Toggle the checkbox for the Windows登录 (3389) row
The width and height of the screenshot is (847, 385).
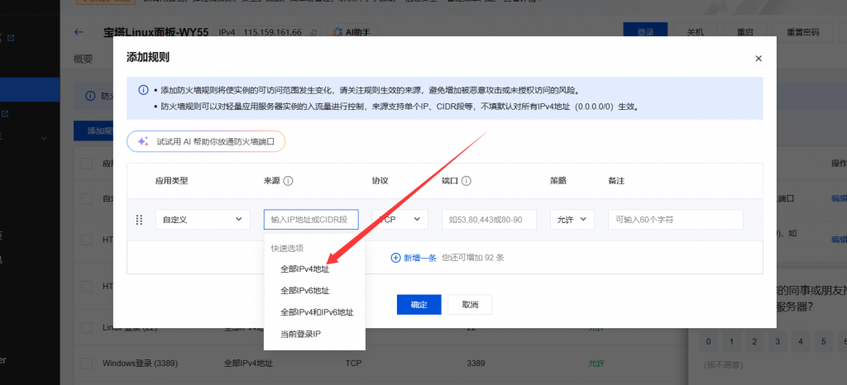(86, 363)
